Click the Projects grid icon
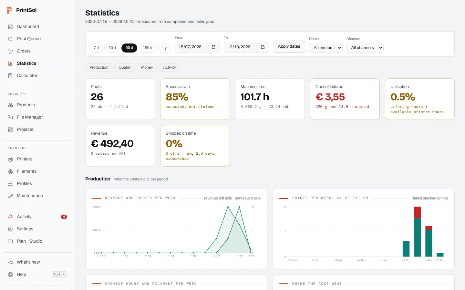The height and width of the screenshot is (290, 465). pyautogui.click(x=10, y=130)
